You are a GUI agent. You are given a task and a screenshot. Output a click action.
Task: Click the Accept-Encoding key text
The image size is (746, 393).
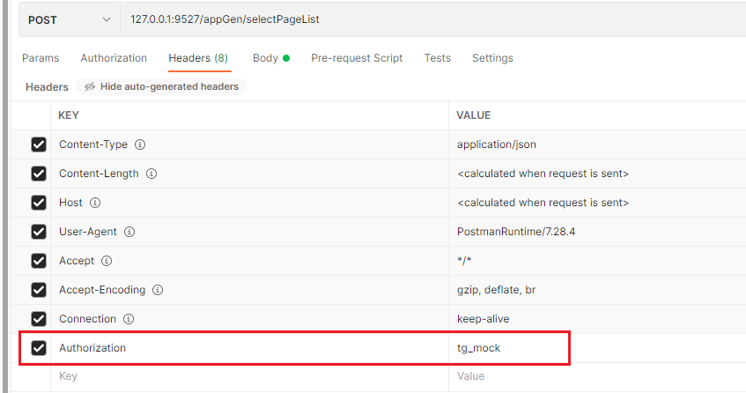(x=102, y=290)
